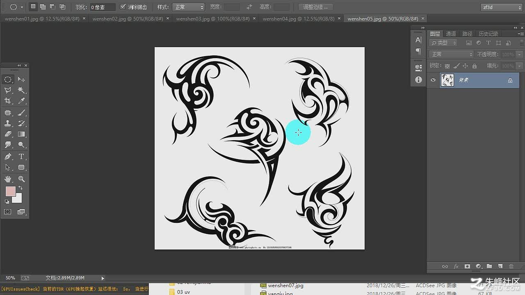Image resolution: width=525 pixels, height=295 pixels.
Task: Filter layers by adjustment type
Action: tap(479, 43)
